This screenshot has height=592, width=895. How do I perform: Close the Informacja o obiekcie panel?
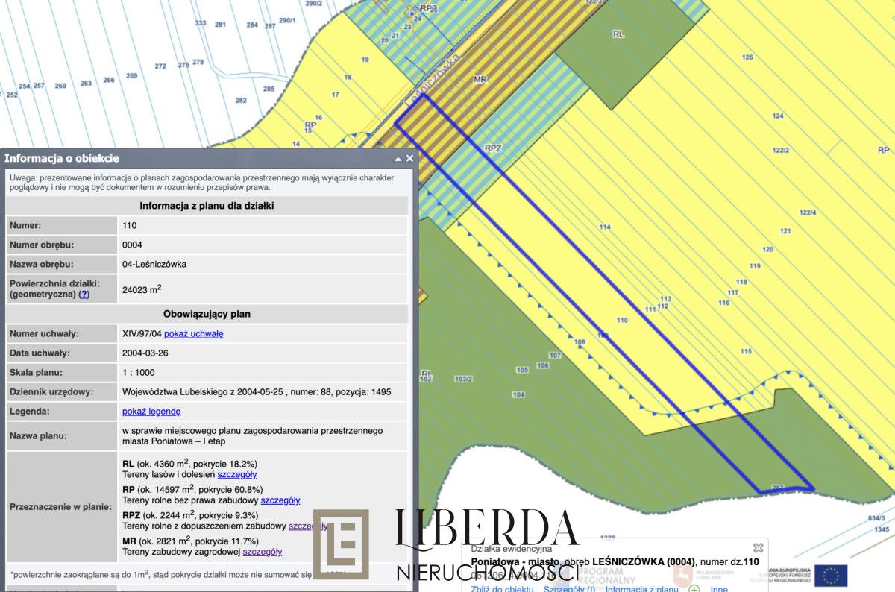click(409, 159)
